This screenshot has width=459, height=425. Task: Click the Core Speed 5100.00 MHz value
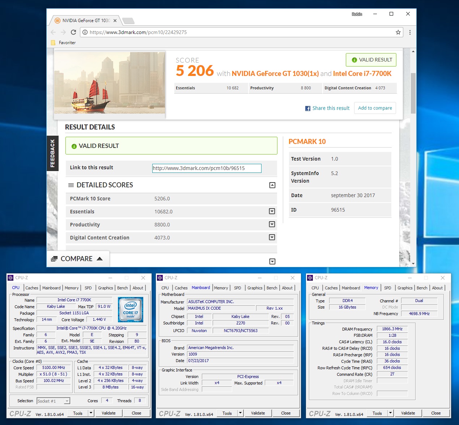point(54,367)
